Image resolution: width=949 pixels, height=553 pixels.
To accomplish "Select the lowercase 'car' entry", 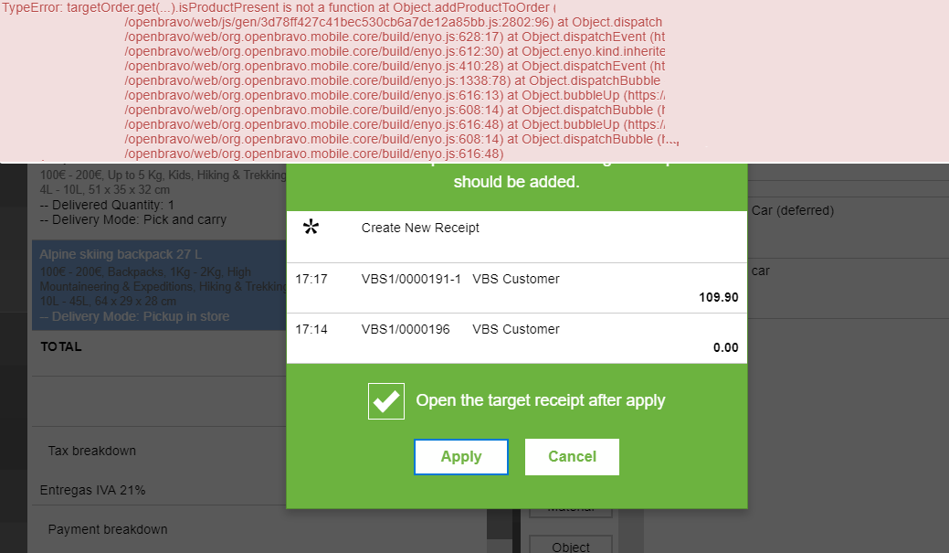I will point(762,271).
